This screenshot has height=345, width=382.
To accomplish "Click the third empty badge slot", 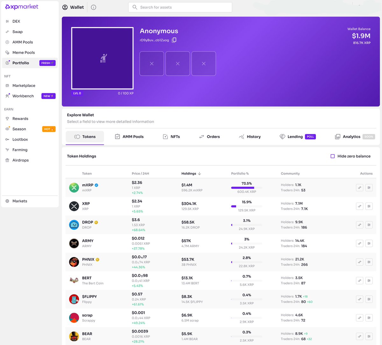I will pyautogui.click(x=204, y=64).
